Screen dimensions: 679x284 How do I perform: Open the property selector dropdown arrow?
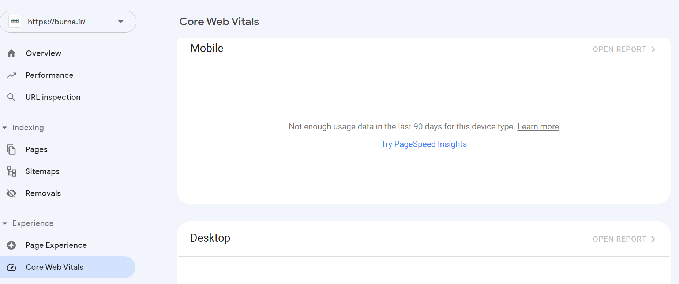coord(121,22)
